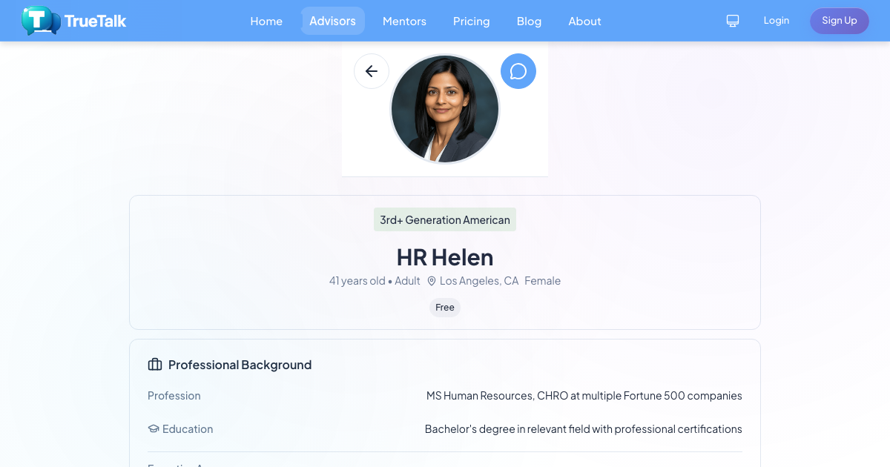Click the Profession field label
The height and width of the screenshot is (467, 890).
tap(174, 396)
